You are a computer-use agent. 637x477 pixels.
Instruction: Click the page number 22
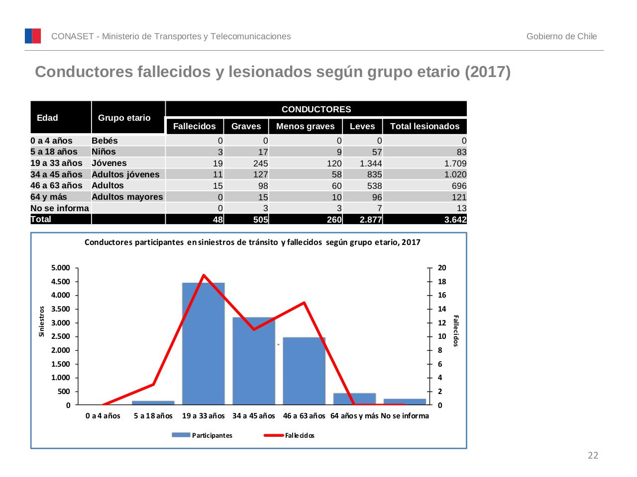click(593, 456)
